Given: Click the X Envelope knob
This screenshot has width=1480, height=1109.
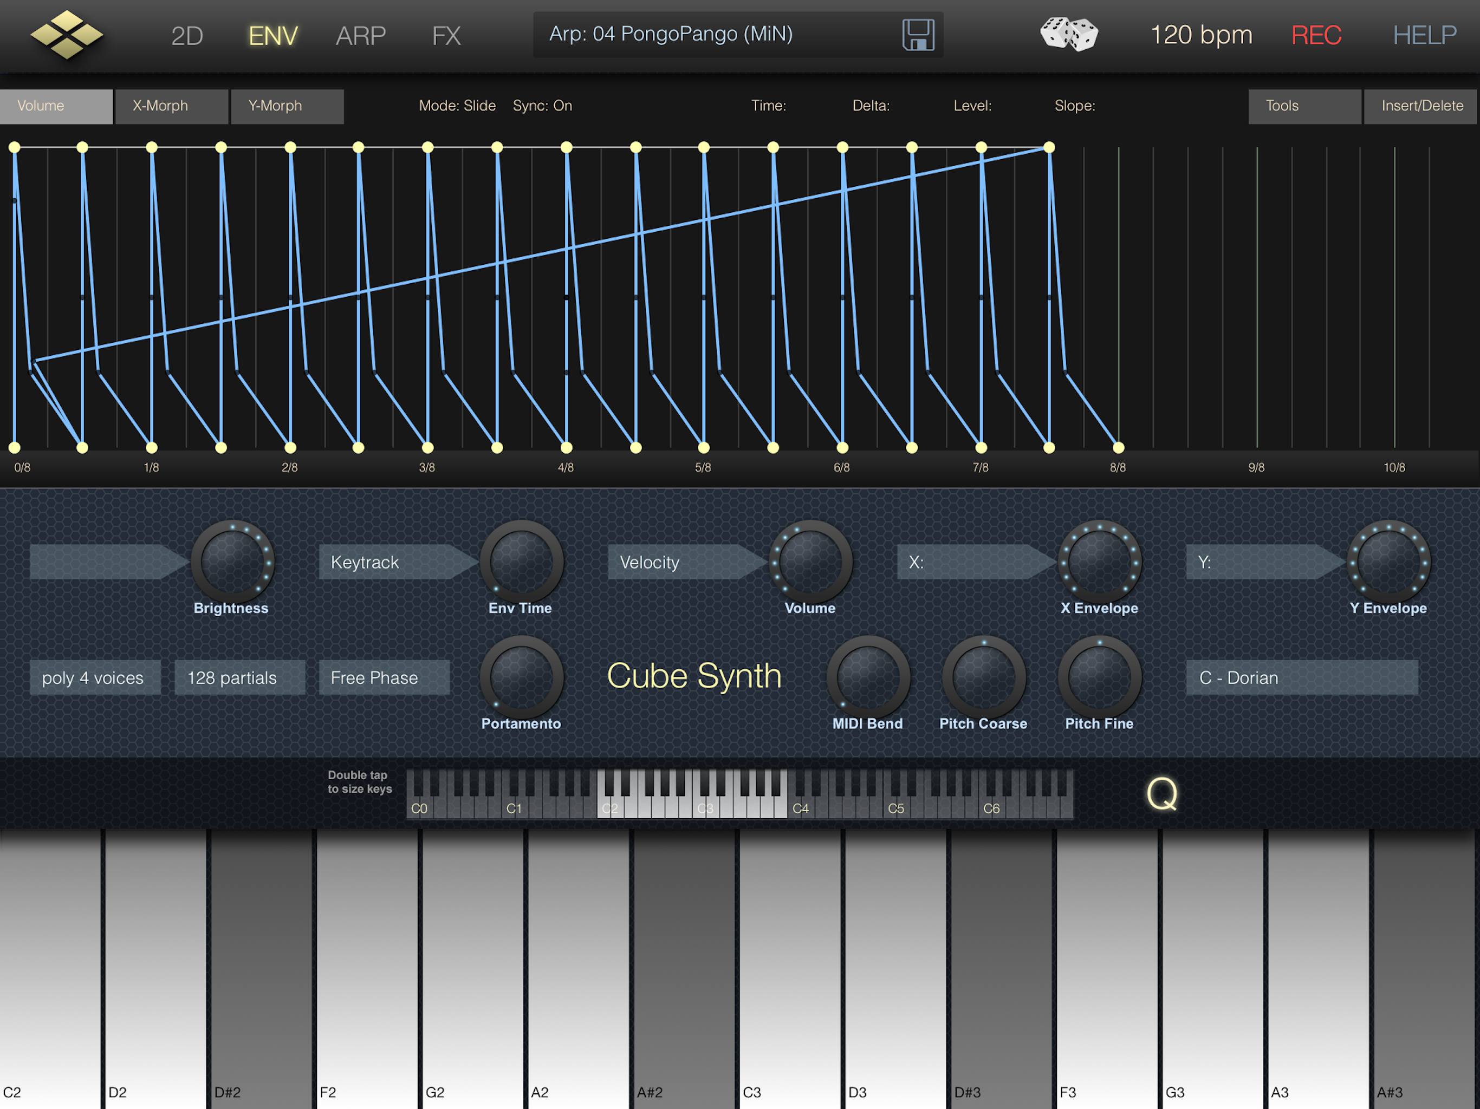Looking at the screenshot, I should tap(1099, 562).
